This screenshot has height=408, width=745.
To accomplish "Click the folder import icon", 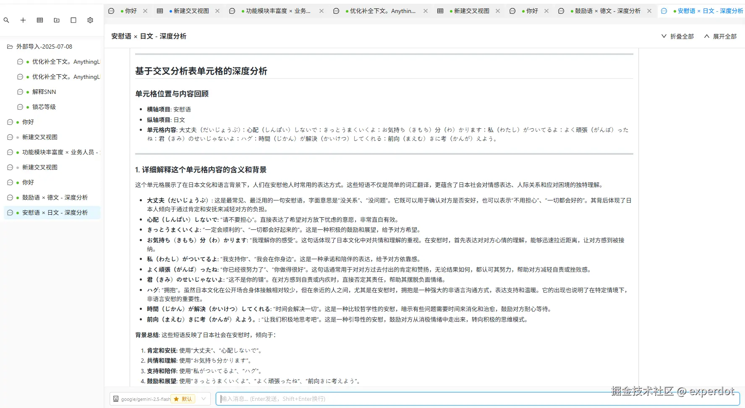I will [57, 20].
